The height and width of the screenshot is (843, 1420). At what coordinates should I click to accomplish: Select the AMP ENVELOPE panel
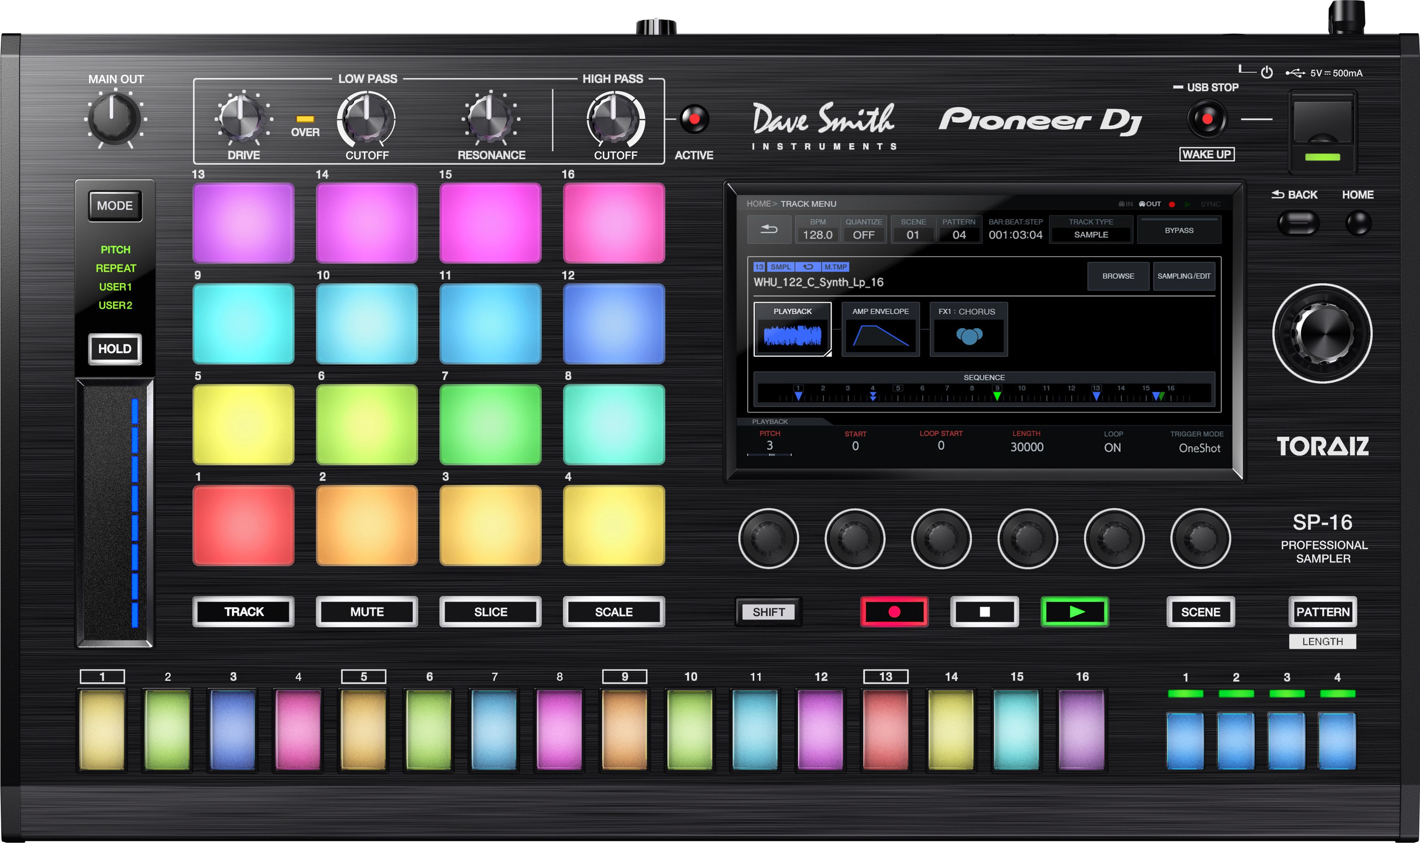click(x=880, y=331)
